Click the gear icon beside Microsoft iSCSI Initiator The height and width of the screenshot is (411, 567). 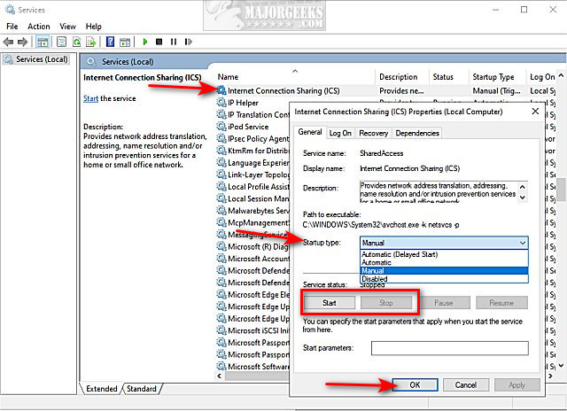pyautogui.click(x=221, y=330)
